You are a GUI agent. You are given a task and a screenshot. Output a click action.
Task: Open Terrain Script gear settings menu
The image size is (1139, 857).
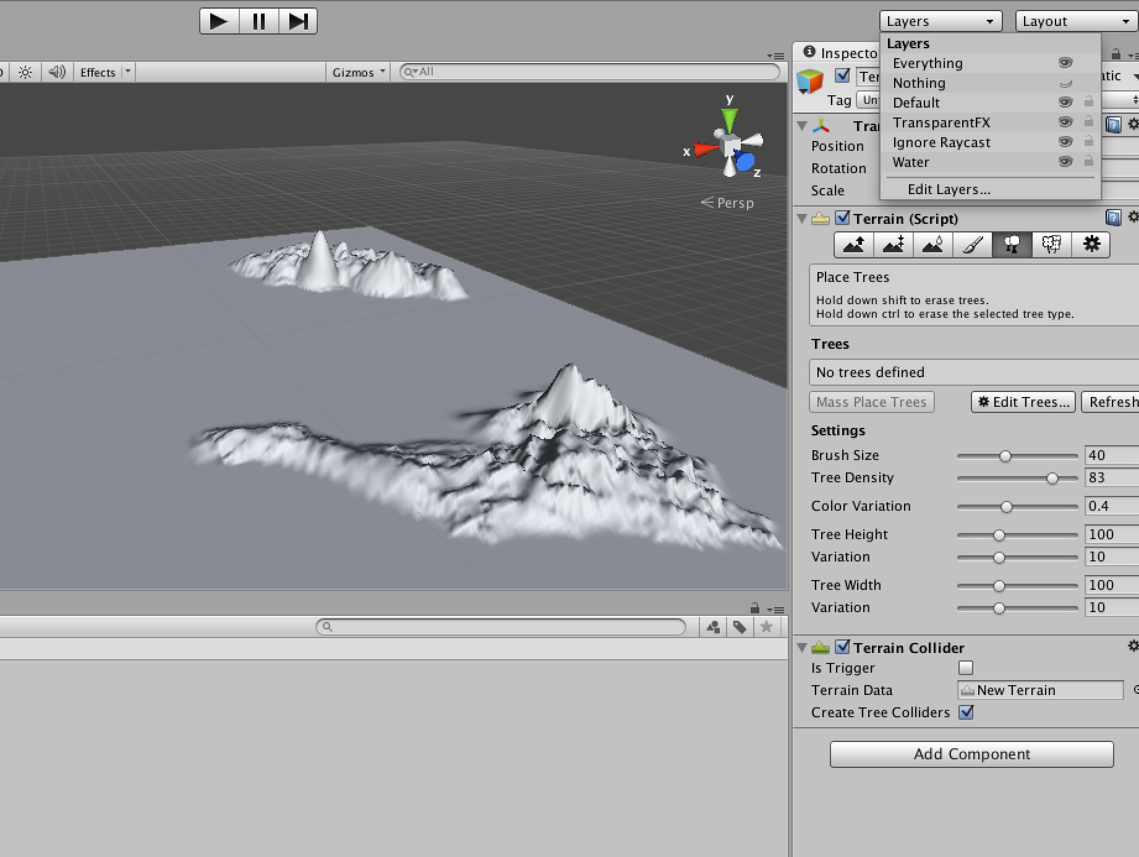[1133, 217]
